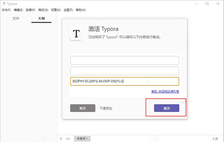Show word count details at 0 词

(215, 139)
